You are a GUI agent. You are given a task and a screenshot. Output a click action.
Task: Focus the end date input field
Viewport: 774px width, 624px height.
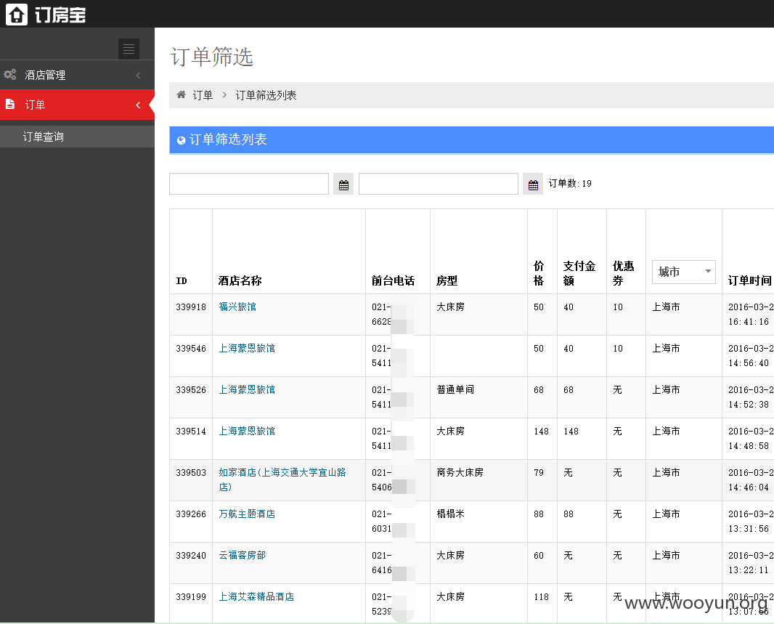(x=439, y=184)
